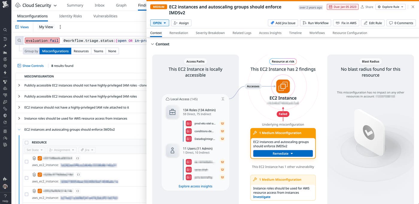The image size is (419, 204).
Task: Open search from the Datadog sidebar
Action: tap(5, 30)
